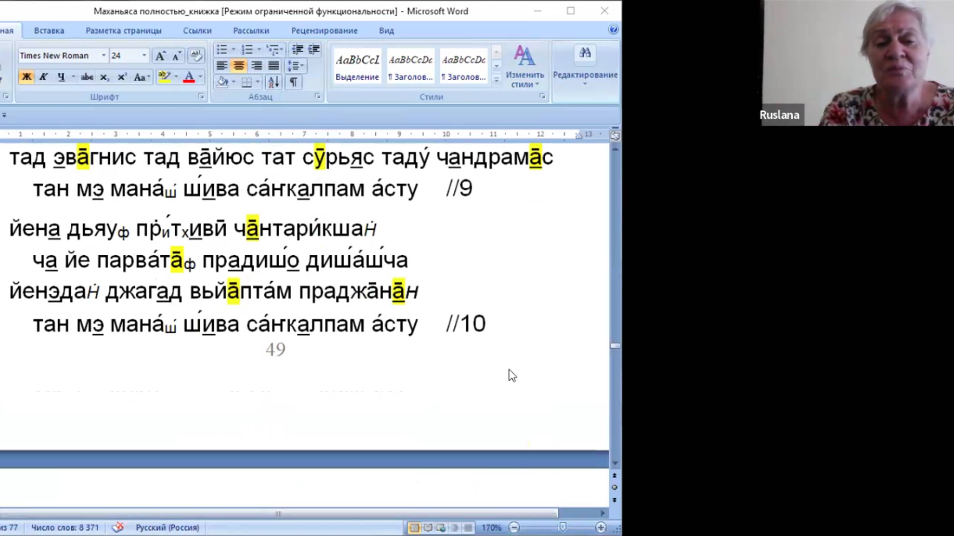Click the Sort (A-Z) icon

(273, 82)
